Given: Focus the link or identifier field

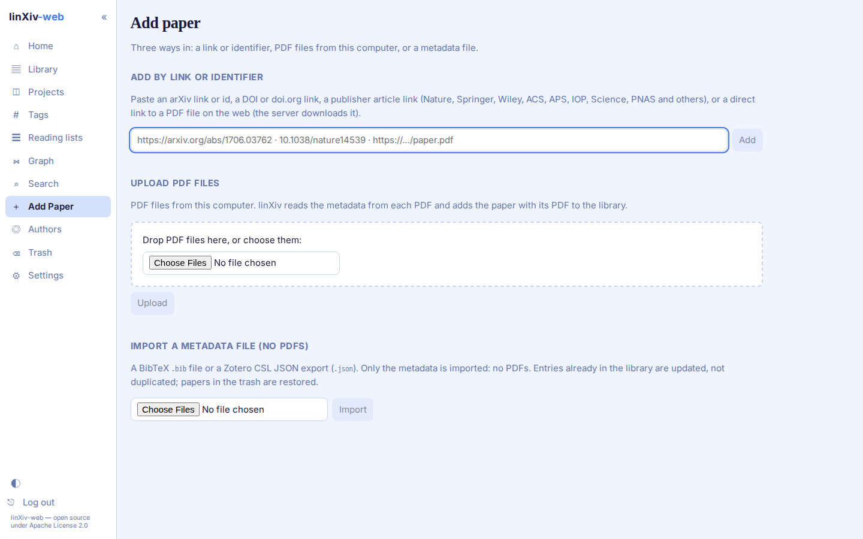Looking at the screenshot, I should (x=429, y=140).
